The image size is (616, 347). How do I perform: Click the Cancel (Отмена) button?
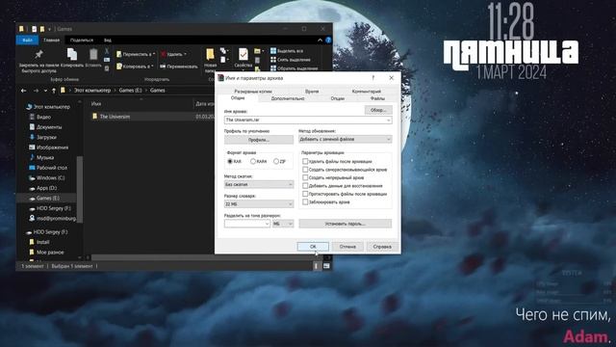347,247
